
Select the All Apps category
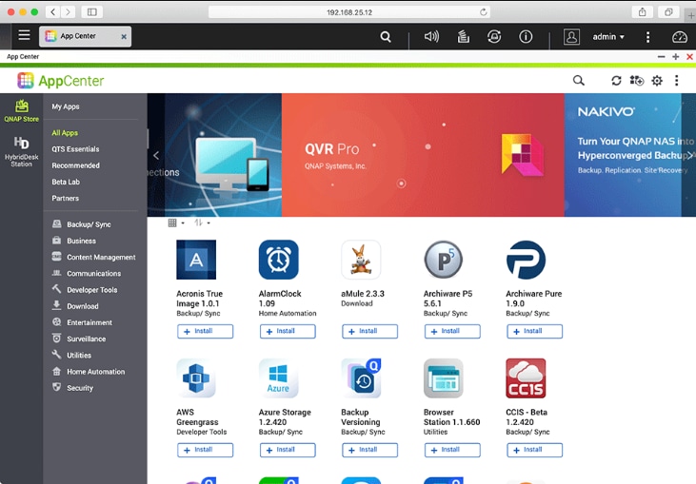[x=65, y=132]
